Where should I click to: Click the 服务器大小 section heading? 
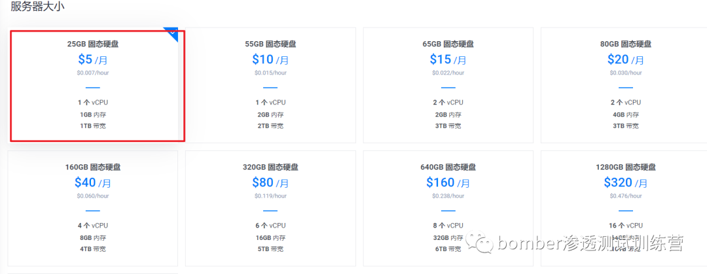click(37, 7)
